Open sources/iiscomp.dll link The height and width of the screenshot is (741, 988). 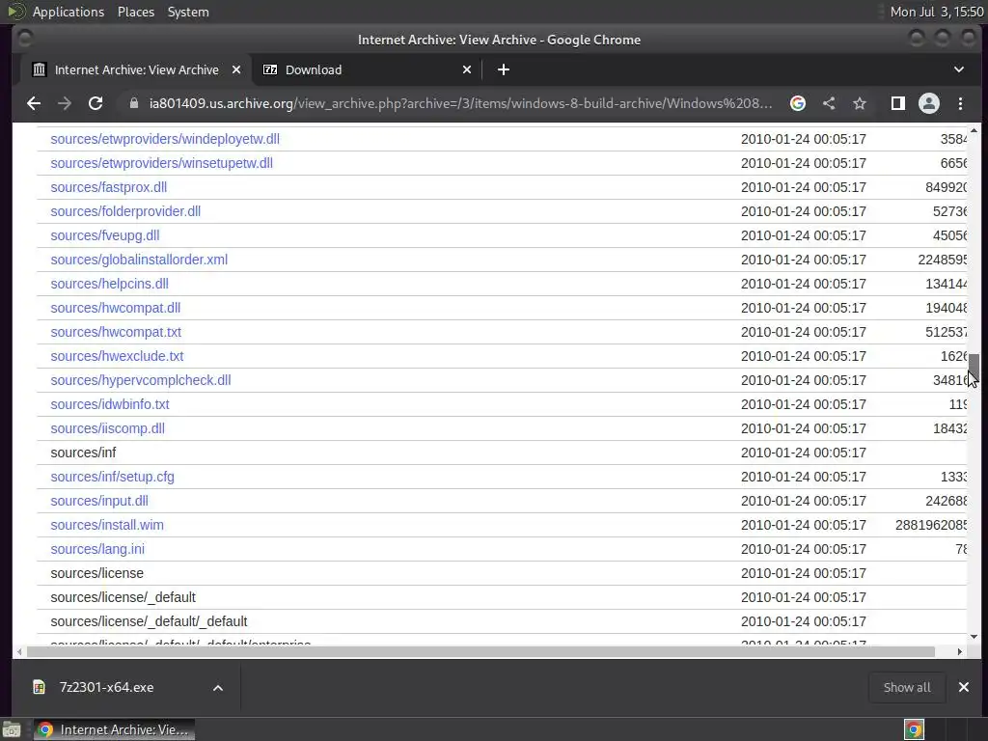[x=107, y=428]
